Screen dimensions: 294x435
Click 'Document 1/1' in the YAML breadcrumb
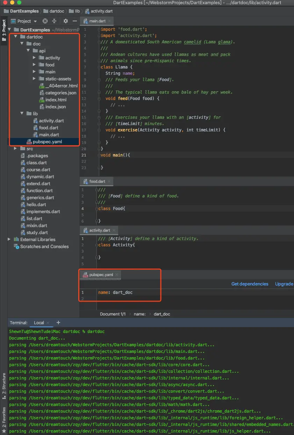coord(113,314)
